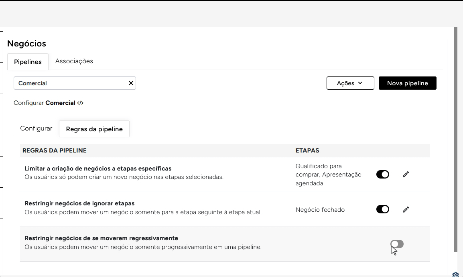Edit stages for limiting deal creation rule
The width and height of the screenshot is (463, 277).
click(x=406, y=175)
